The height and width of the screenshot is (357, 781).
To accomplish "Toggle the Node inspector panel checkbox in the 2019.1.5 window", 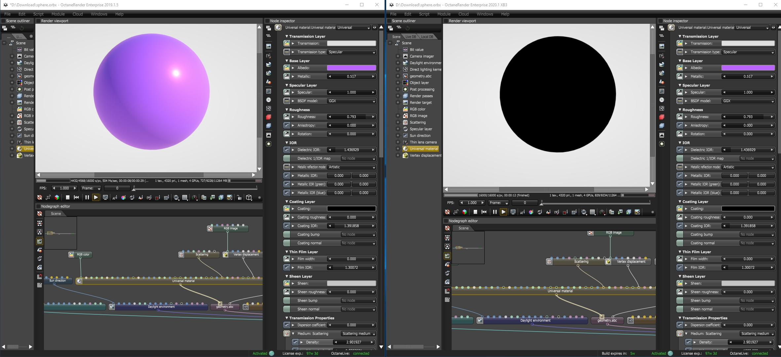I will (x=267, y=21).
